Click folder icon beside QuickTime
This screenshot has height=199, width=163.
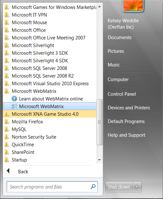7,145
